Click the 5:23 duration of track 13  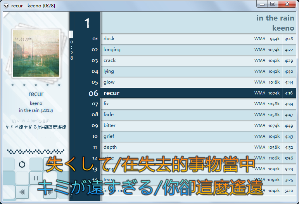point(289,169)
